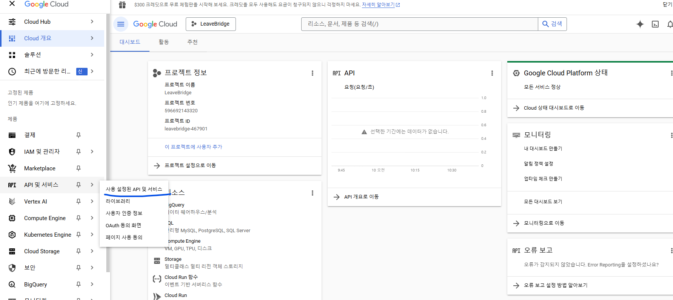This screenshot has width=673, height=300.
Task: Click the gift box free trial icon
Action: tap(122, 5)
